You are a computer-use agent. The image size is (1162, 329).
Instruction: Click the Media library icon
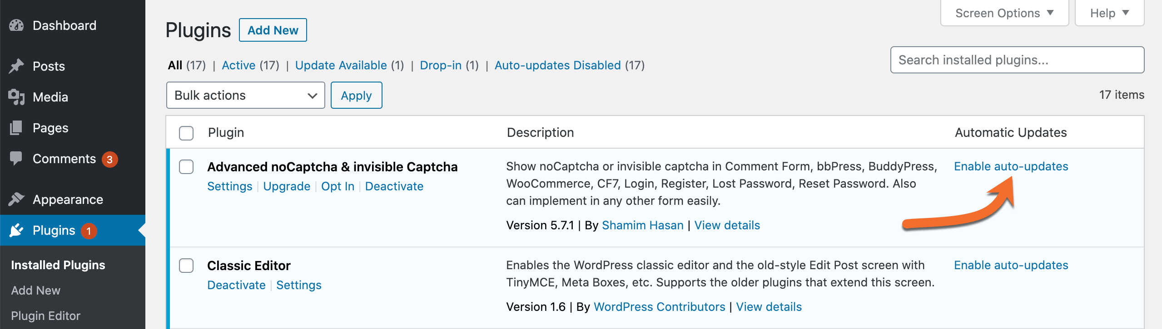[16, 97]
